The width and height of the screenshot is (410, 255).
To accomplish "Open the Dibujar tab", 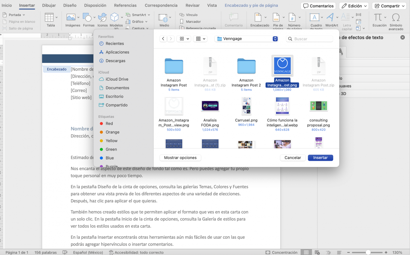I will pos(49,5).
